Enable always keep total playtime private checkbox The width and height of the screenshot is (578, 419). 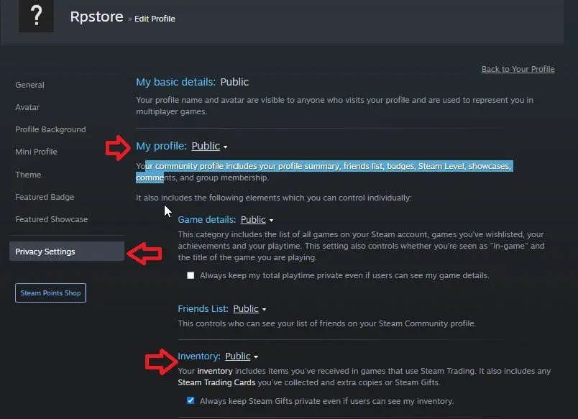[x=191, y=275]
